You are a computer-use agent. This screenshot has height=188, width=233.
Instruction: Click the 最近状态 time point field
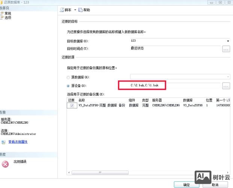point(176,49)
